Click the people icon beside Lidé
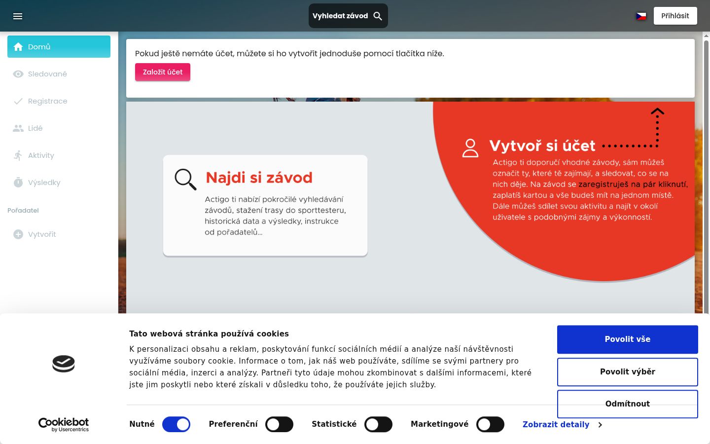 pos(18,128)
